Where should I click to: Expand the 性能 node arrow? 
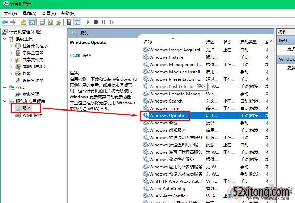pos(11,74)
